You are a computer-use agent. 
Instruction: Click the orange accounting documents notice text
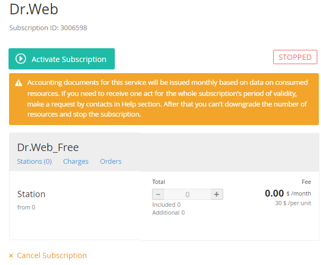click(x=167, y=98)
